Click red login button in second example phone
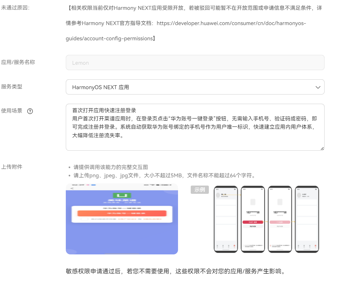Screen dimensions: 343x282 pos(253,222)
